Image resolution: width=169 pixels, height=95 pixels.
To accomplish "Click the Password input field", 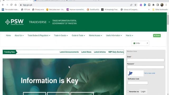I will point(145,67).
